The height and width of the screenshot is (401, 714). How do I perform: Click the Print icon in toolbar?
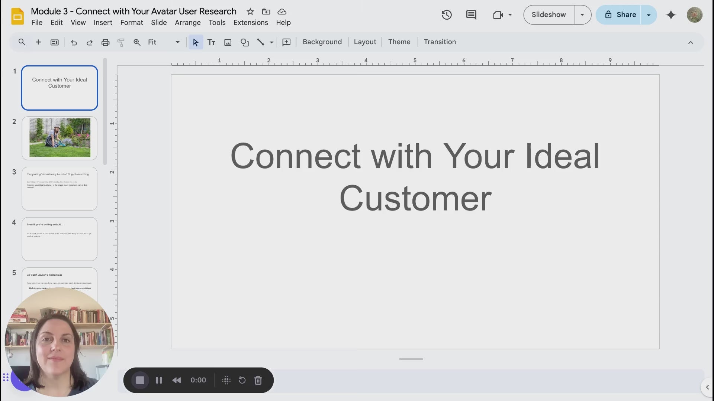click(x=105, y=42)
